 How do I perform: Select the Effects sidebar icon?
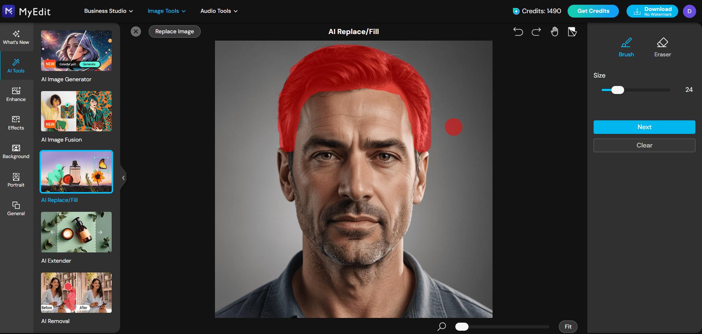coord(16,123)
